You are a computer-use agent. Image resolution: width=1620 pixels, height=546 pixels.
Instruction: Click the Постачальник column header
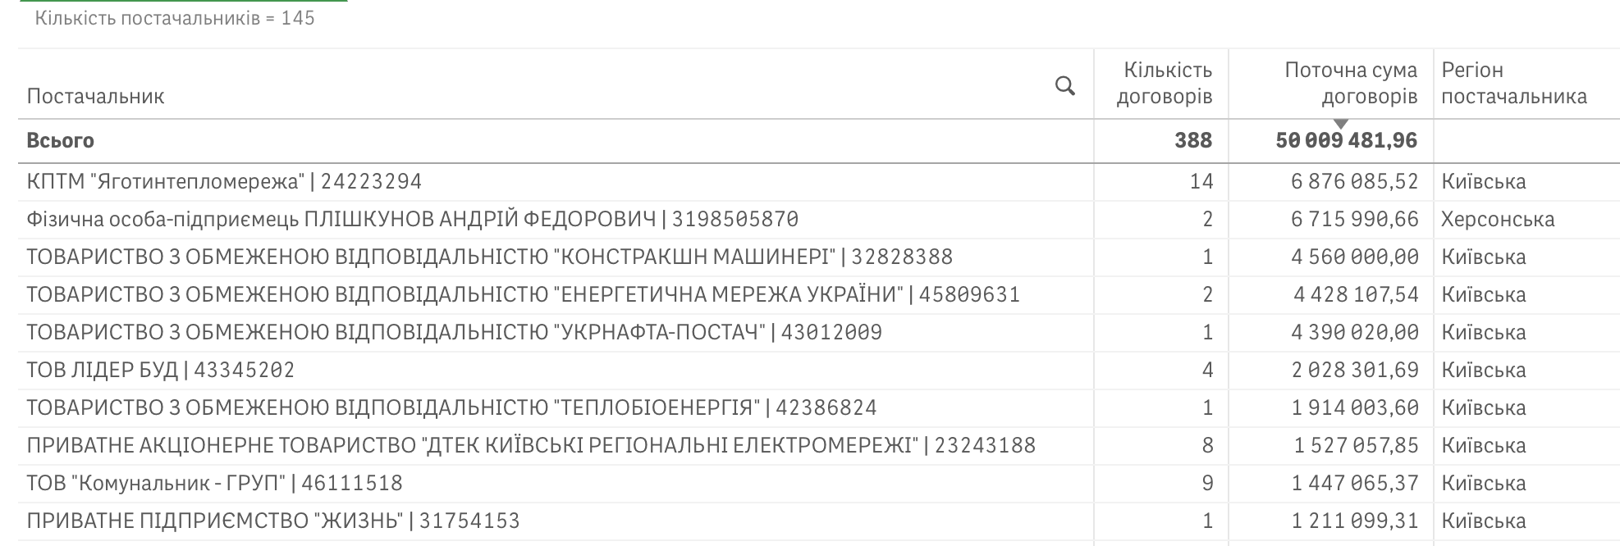point(96,97)
